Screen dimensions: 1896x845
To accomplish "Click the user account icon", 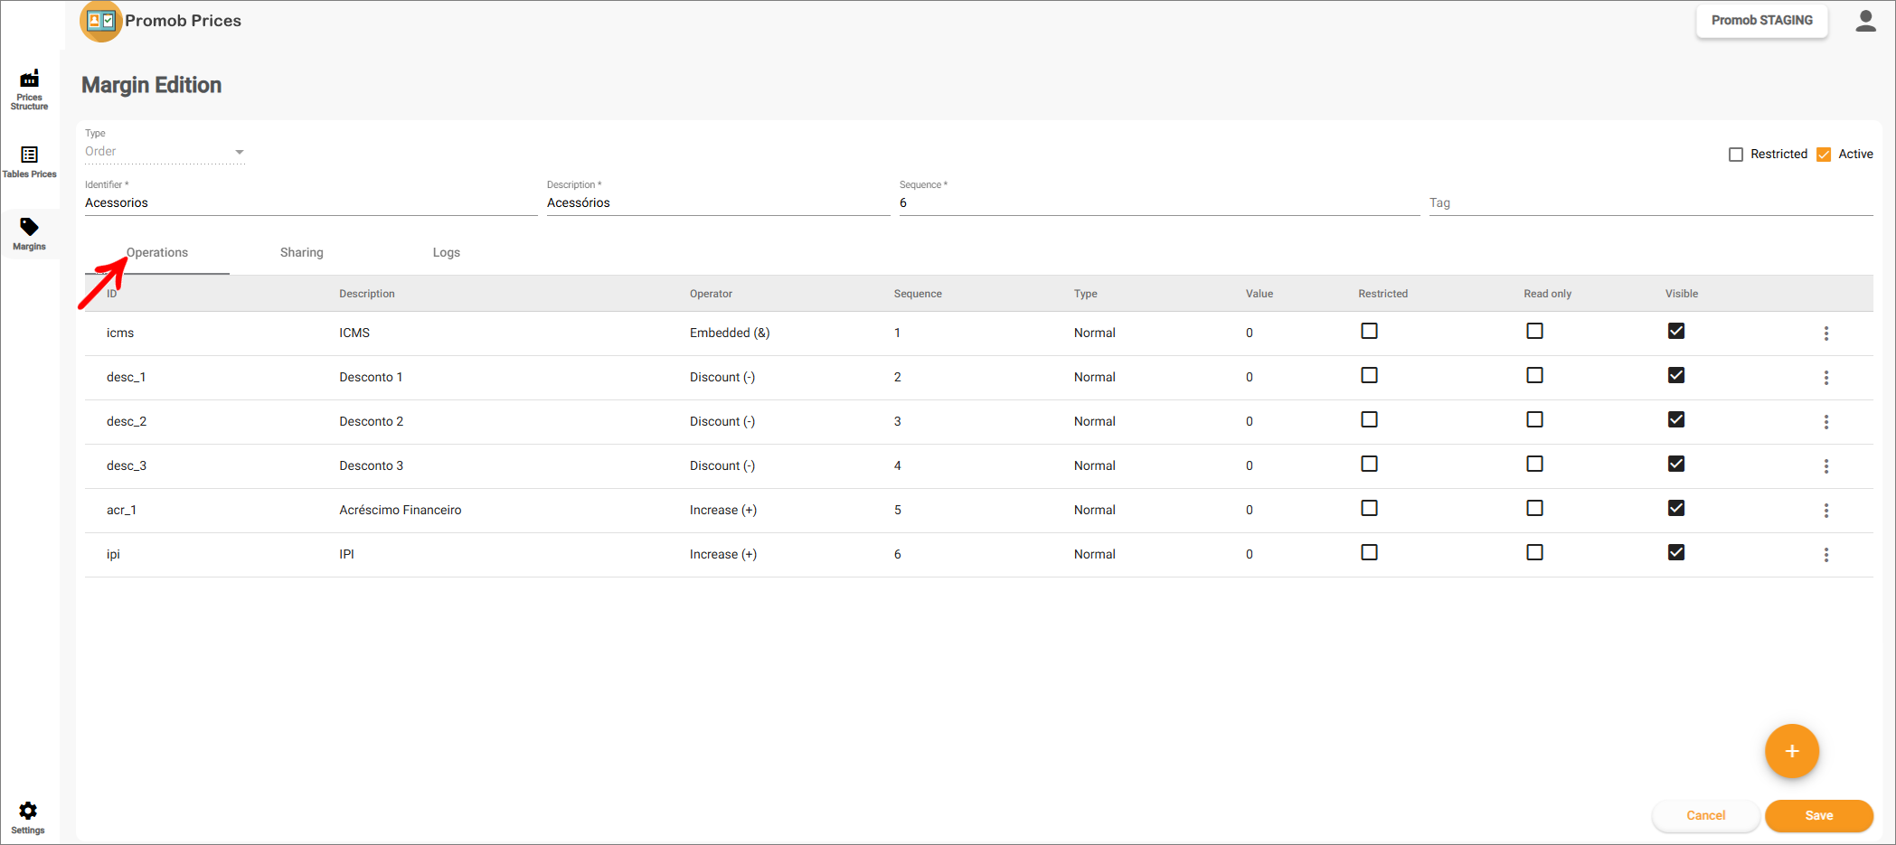I will point(1865,21).
